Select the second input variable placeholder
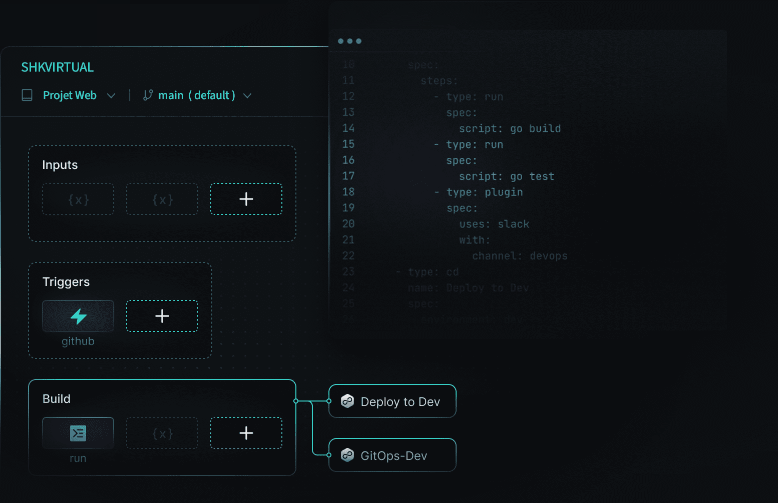The width and height of the screenshot is (778, 503). click(162, 199)
